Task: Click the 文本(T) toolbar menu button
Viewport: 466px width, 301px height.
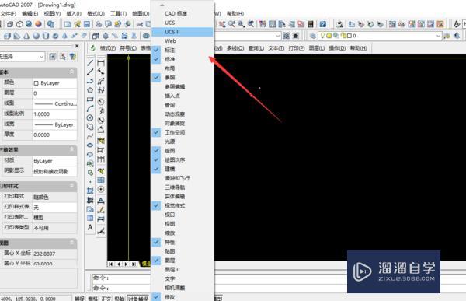Action: 276,48
